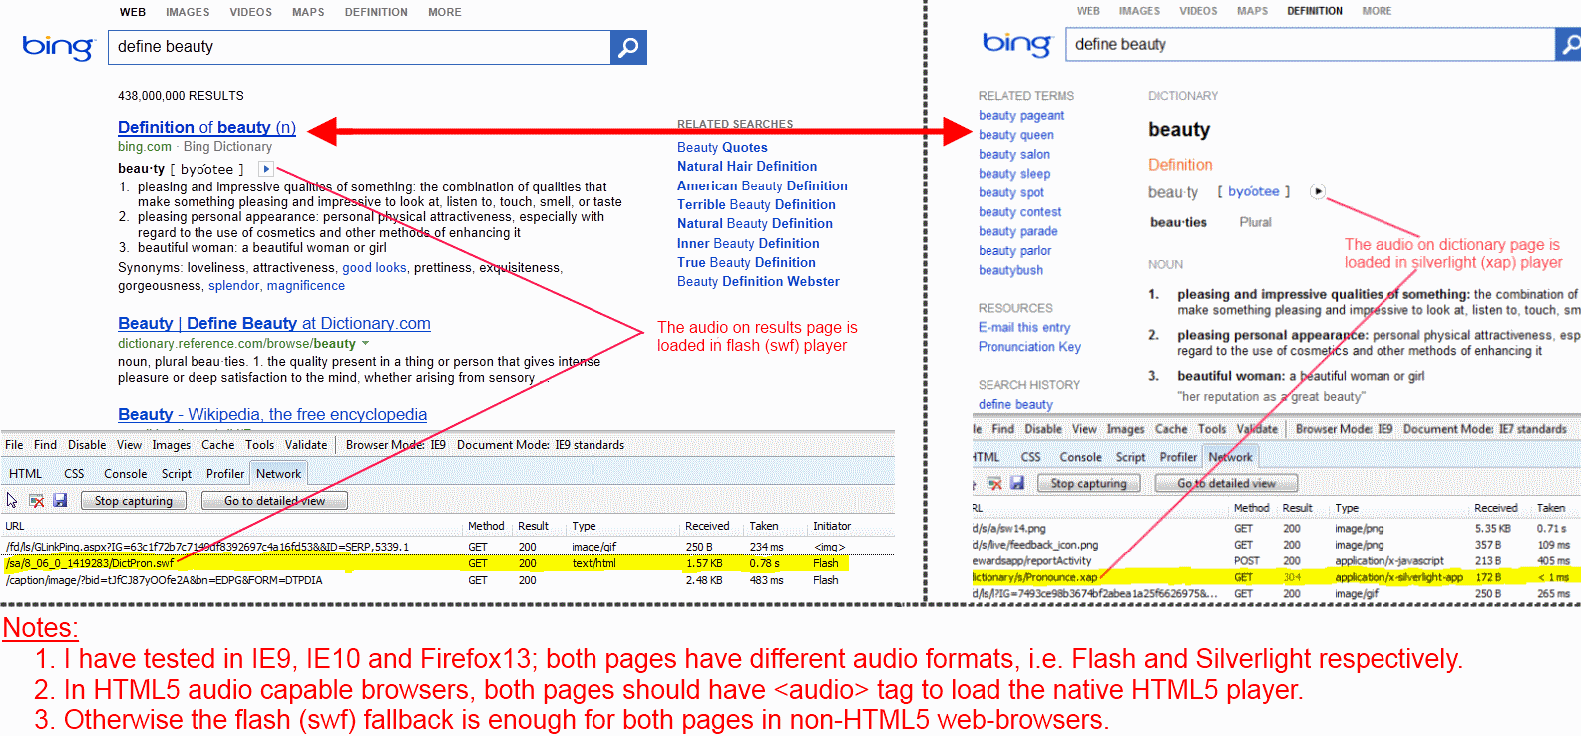Open Document Mode: IE9 standards menu
Screen dimensions: 1581x736
coord(541,445)
